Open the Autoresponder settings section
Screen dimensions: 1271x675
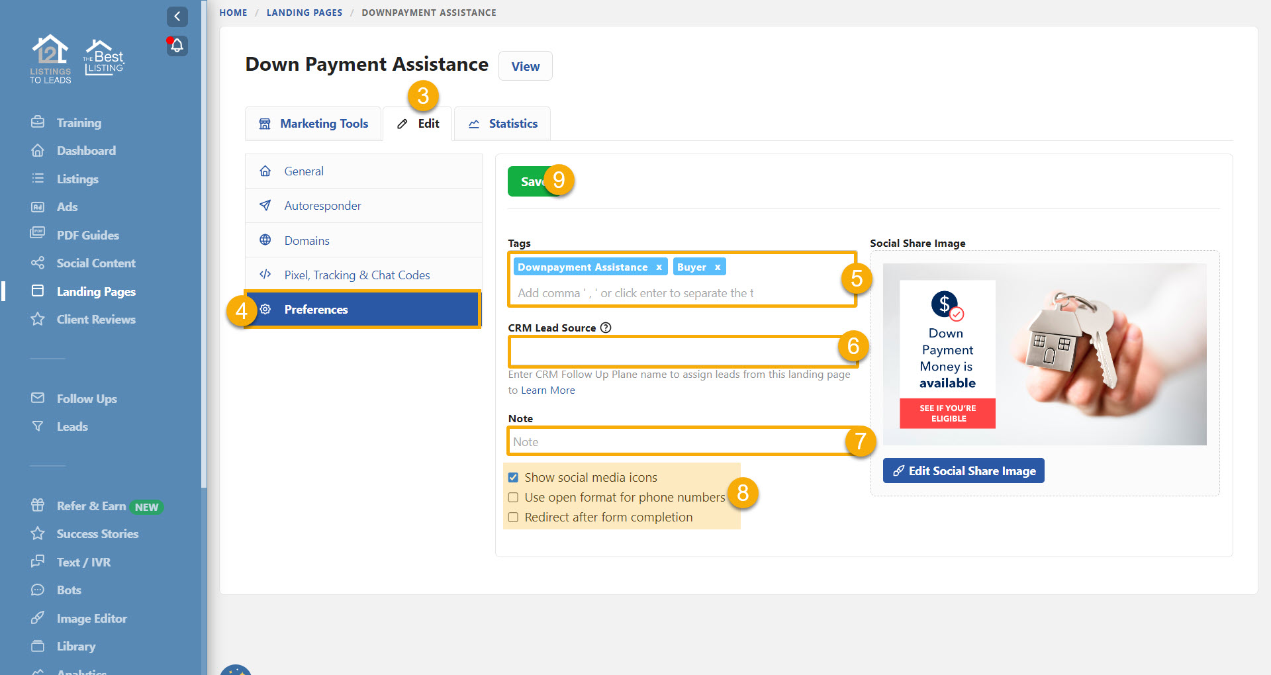tap(322, 206)
